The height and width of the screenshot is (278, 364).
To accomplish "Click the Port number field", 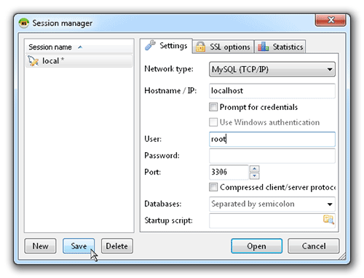I will pyautogui.click(x=229, y=172).
